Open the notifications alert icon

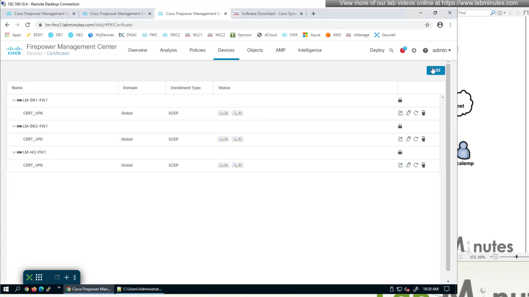click(x=402, y=50)
